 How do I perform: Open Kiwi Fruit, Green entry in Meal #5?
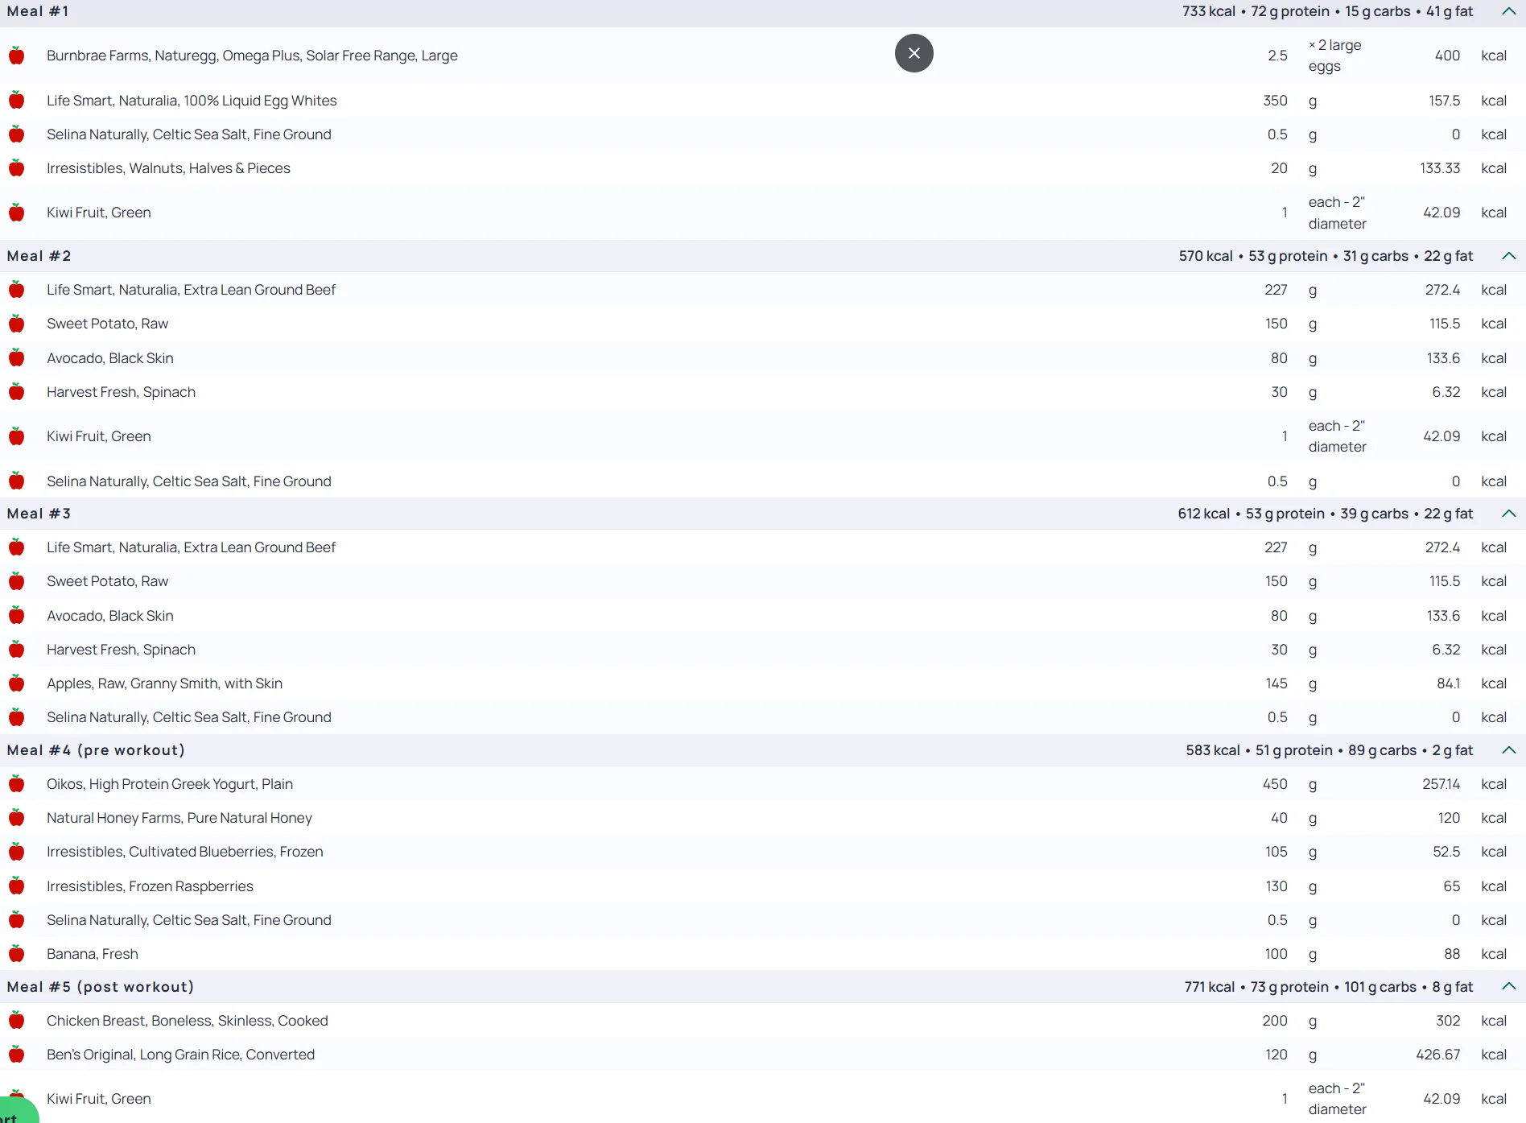99,1099
